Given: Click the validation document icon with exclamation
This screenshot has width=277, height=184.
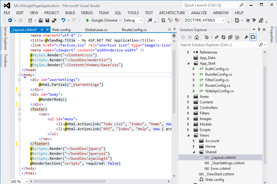Looking at the screenshot, I should 237,20.
